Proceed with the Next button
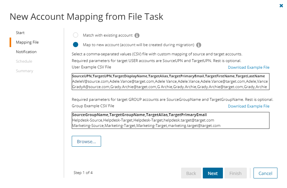 click(x=213, y=173)
